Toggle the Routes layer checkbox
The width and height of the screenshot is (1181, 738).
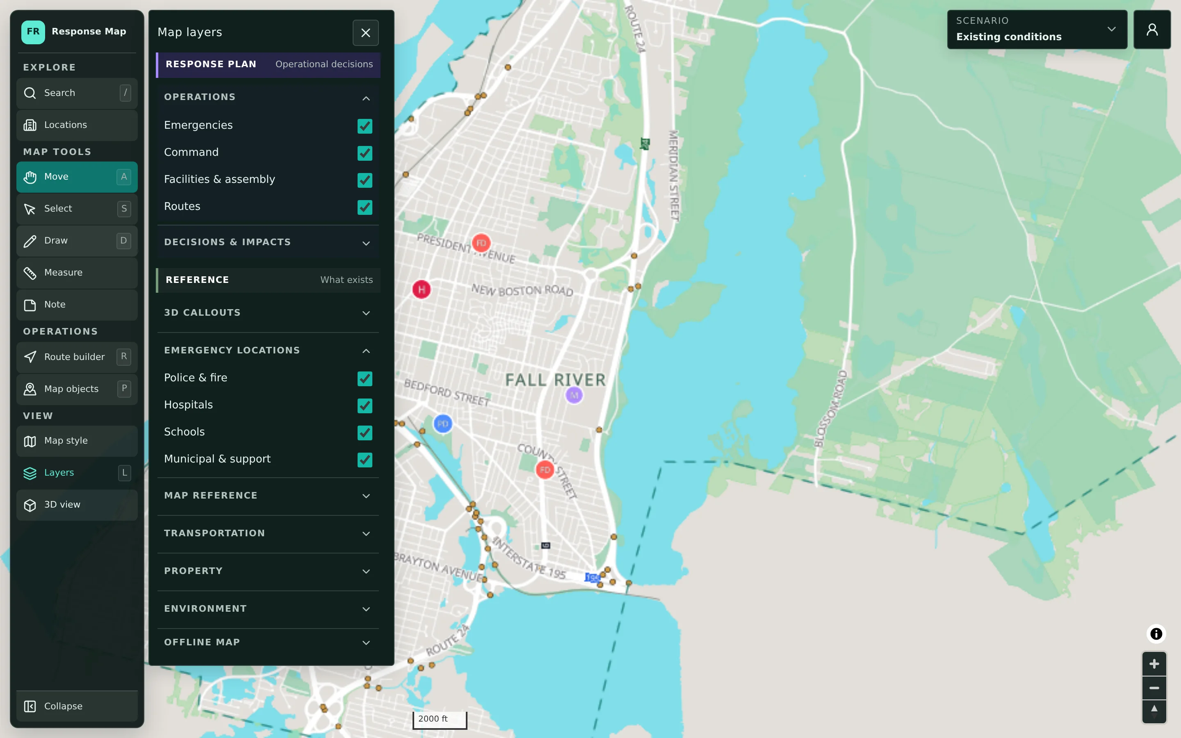pos(365,207)
